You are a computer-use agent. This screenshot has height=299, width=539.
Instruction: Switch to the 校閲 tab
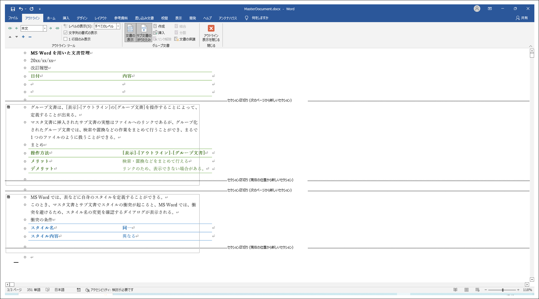point(164,18)
